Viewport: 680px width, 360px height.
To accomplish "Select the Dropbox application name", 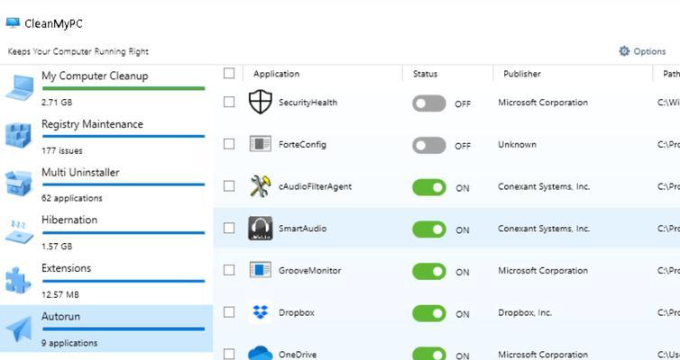I will pos(296,312).
